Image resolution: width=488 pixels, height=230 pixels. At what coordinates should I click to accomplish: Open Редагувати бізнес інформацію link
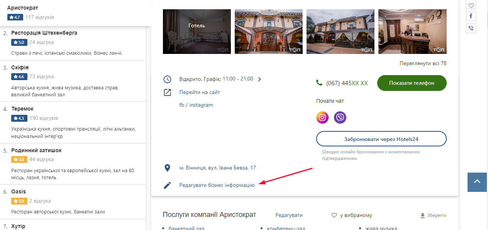point(217,185)
